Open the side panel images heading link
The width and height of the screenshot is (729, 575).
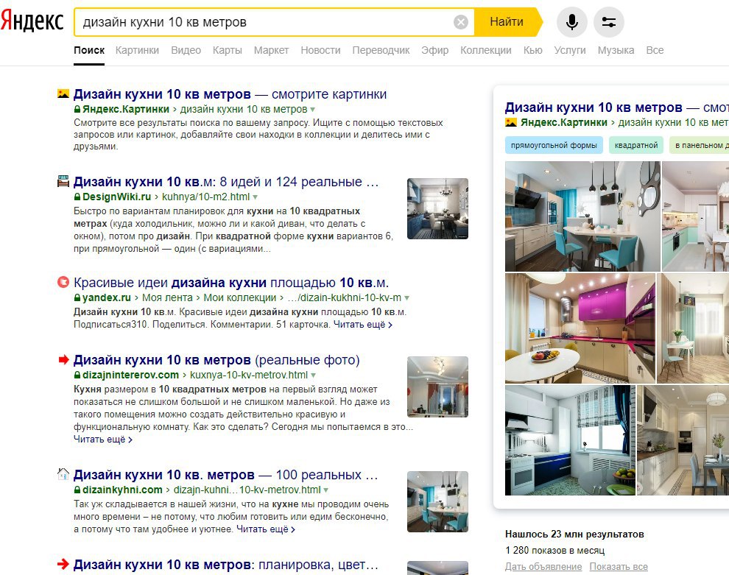tap(616, 107)
